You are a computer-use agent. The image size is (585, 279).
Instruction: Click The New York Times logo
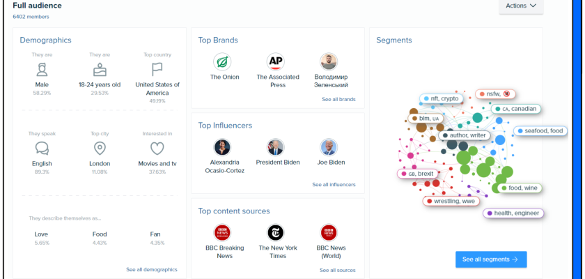coord(276,233)
